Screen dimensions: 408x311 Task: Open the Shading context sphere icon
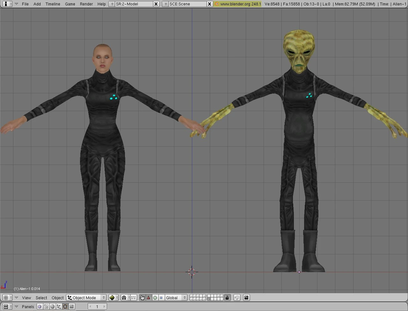(52, 307)
